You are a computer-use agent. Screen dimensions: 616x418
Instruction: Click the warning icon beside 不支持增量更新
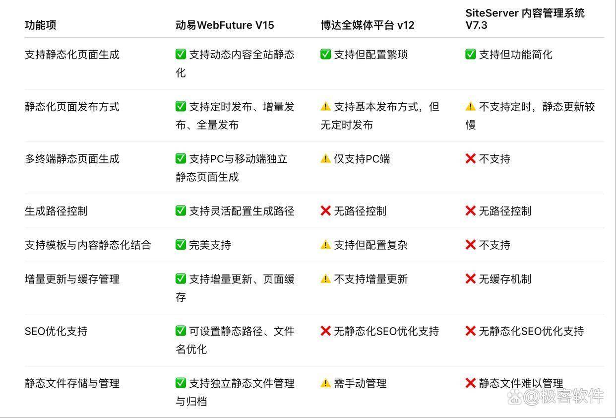click(325, 279)
